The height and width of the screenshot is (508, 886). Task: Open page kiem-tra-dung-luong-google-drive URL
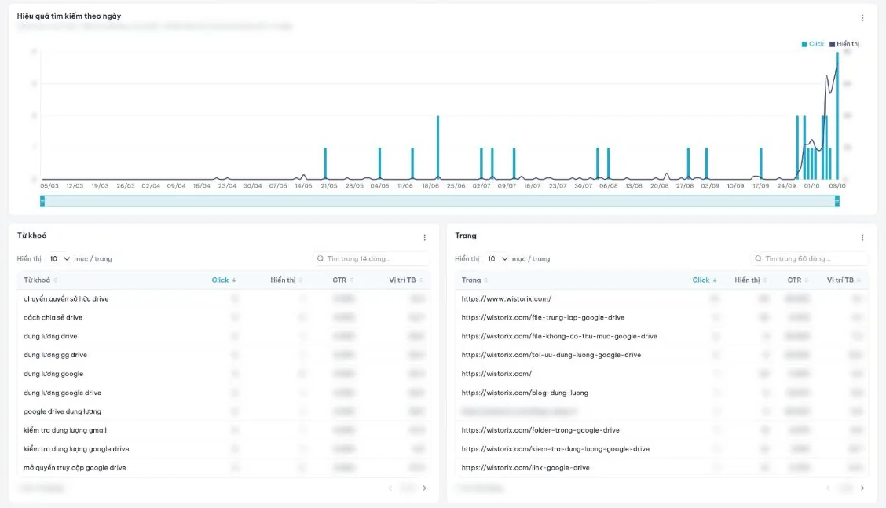(555, 448)
